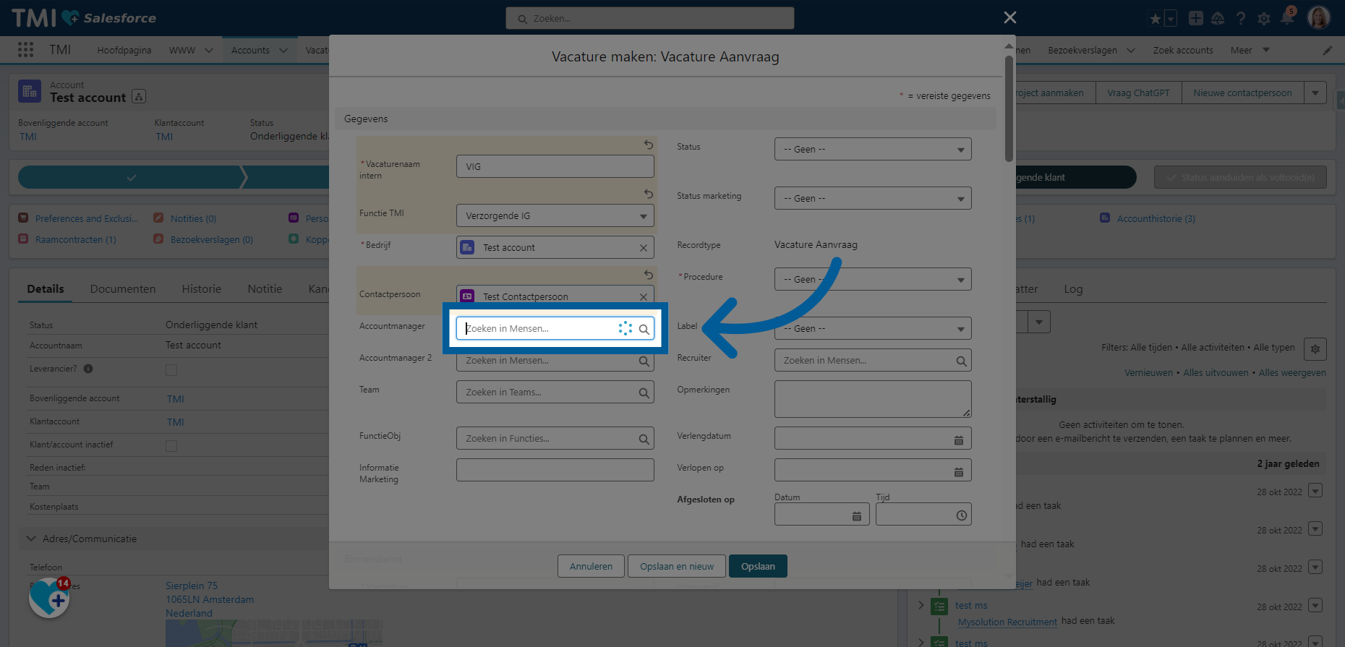Open the Verlengdatum calendar picker
Image resolution: width=1345 pixels, height=647 pixels.
click(959, 440)
